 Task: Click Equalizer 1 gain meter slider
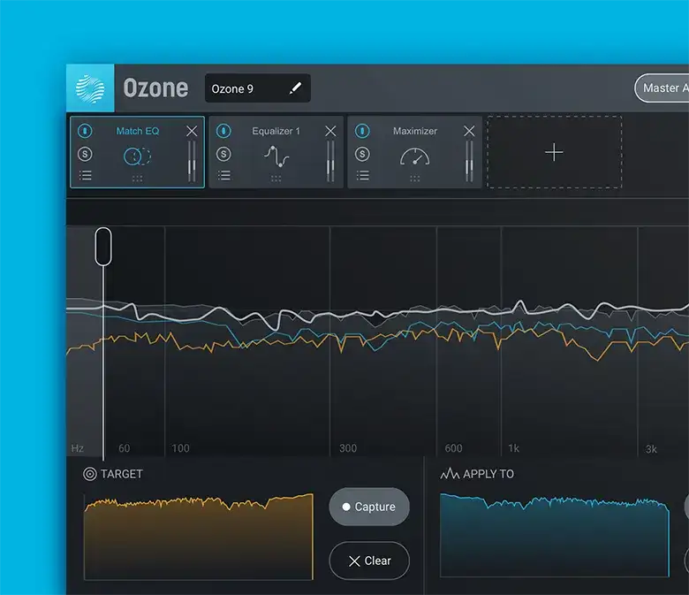click(330, 161)
